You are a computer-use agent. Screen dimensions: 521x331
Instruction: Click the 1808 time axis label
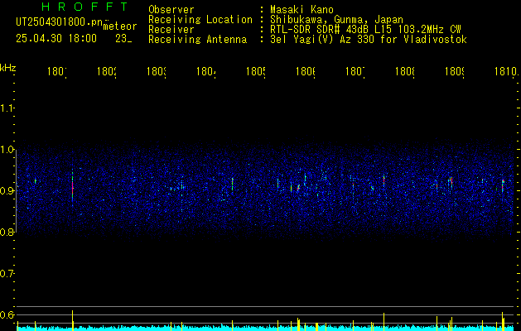point(405,71)
